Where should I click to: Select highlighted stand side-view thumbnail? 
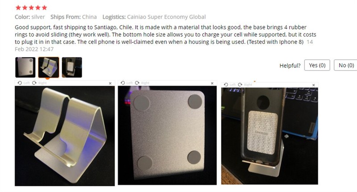(49, 67)
